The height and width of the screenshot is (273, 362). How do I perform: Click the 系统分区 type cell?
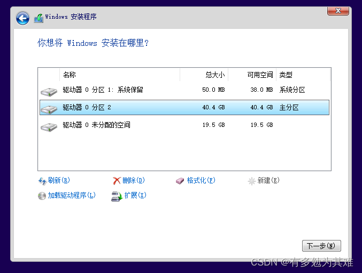292,90
